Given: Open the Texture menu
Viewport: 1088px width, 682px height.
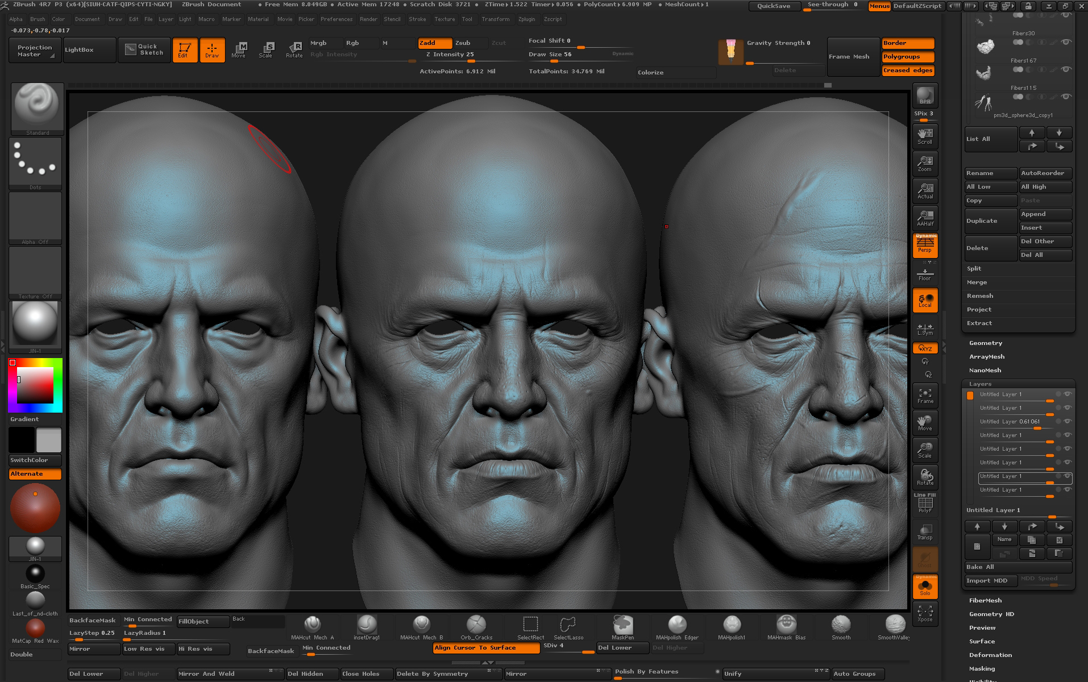Looking at the screenshot, I should 445,19.
